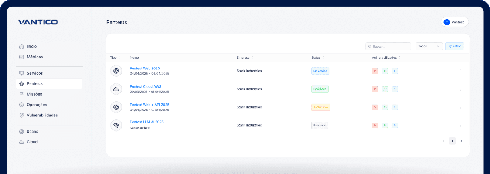The image size is (490, 174).
Task: Click the LLM AI type icon in the last row
Action: tap(116, 125)
